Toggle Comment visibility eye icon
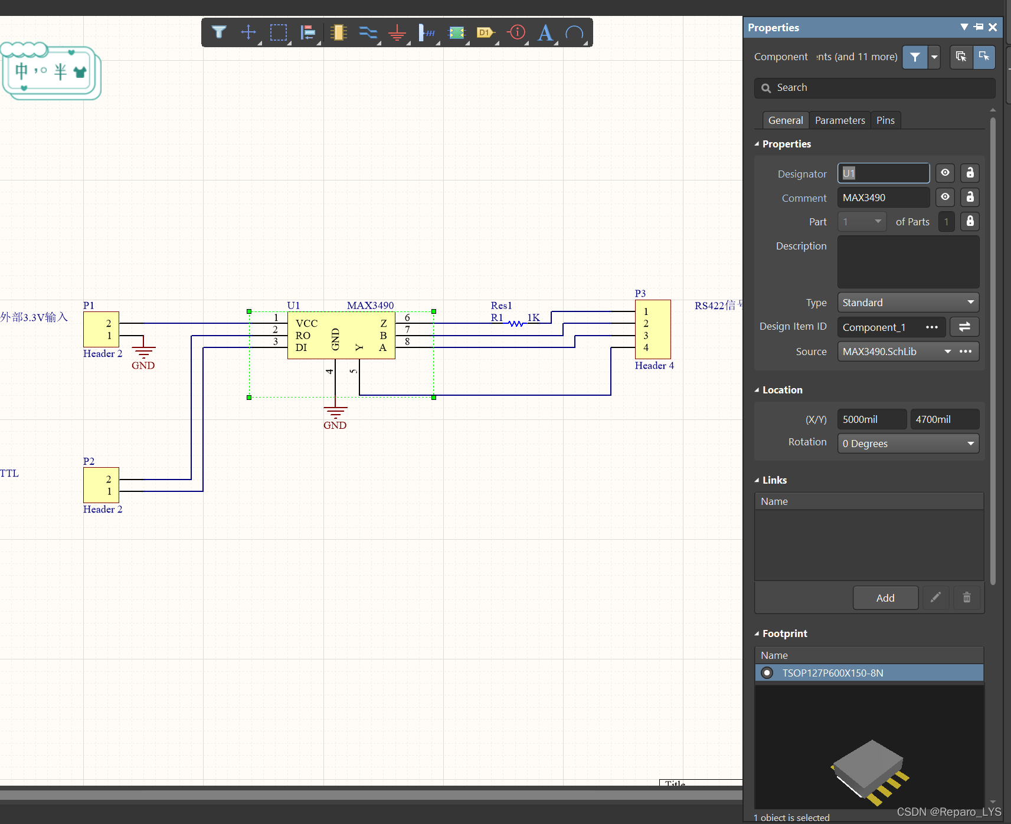The width and height of the screenshot is (1011, 824). 945,197
